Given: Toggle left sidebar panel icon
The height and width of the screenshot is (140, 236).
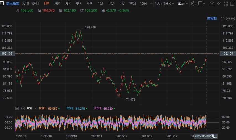Looking at the screenshot, I should tap(2, 3).
